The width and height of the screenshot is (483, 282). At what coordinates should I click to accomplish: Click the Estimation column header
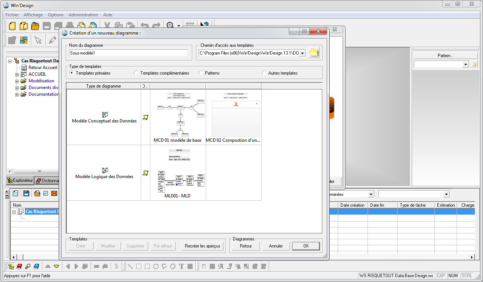pos(446,205)
